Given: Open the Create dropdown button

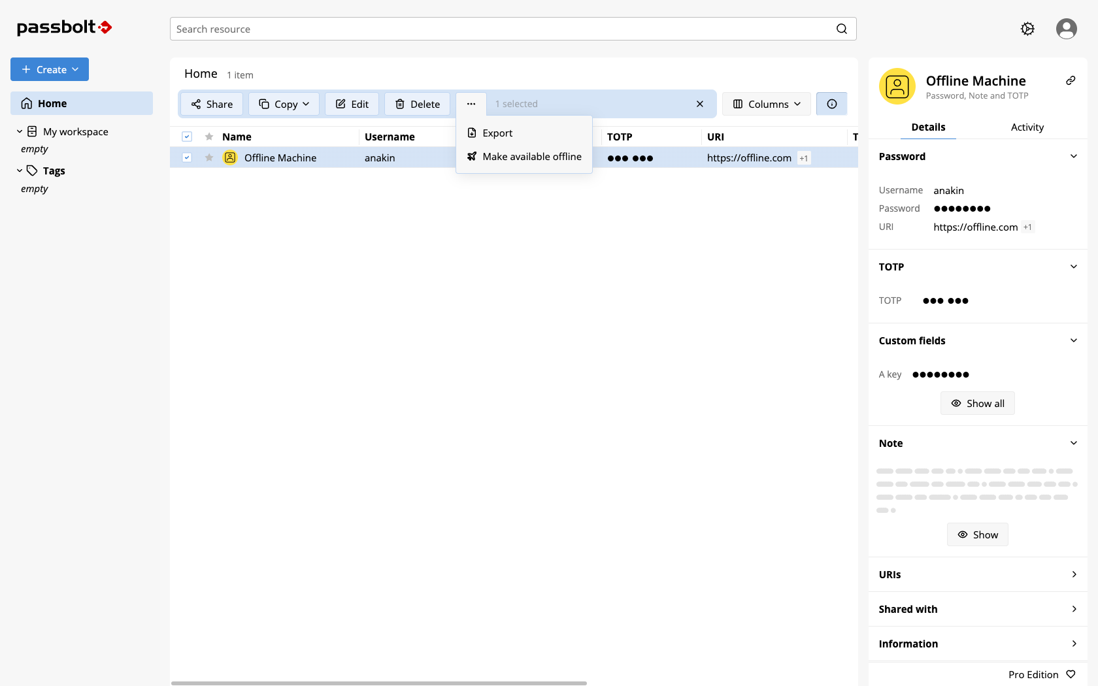Looking at the screenshot, I should coord(50,69).
